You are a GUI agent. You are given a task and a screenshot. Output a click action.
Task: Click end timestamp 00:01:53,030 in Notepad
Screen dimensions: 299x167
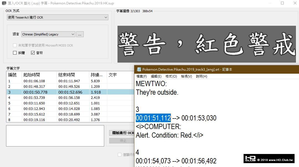pyautogui.click(x=199, y=118)
